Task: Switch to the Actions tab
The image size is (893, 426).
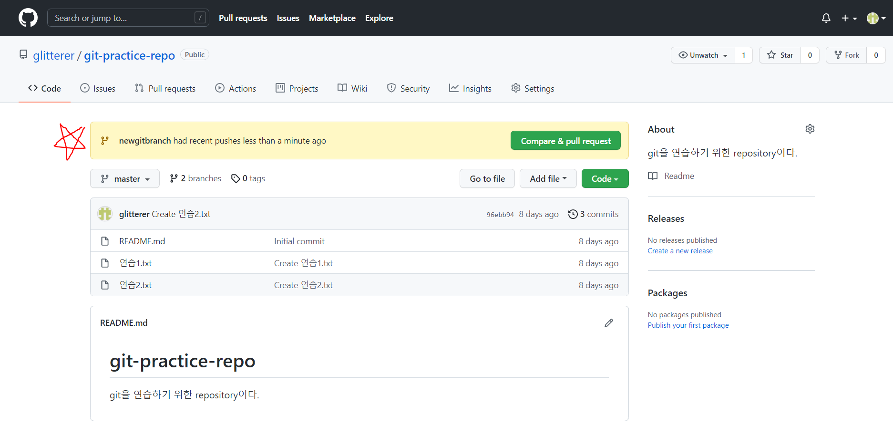Action: pyautogui.click(x=236, y=88)
